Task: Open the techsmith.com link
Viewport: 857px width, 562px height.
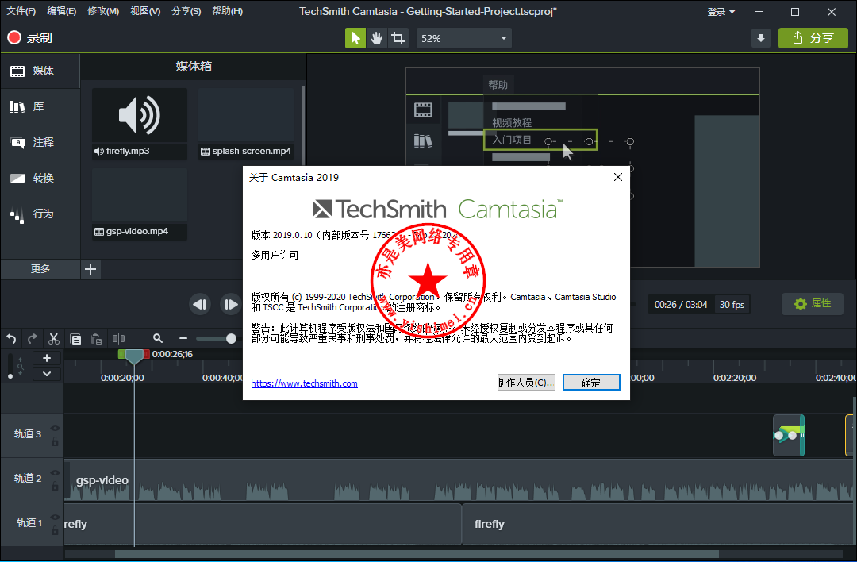Action: click(x=305, y=383)
